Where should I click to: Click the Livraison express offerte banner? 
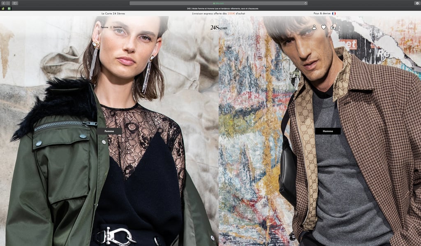(219, 13)
